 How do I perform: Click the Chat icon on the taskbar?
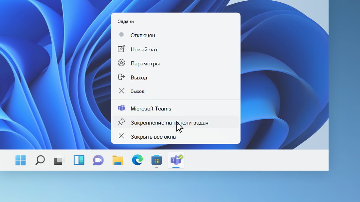[98, 160]
